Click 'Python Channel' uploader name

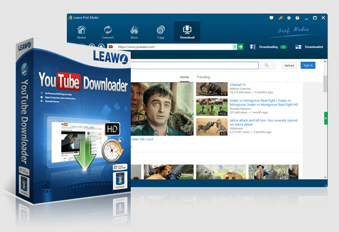click(x=240, y=89)
